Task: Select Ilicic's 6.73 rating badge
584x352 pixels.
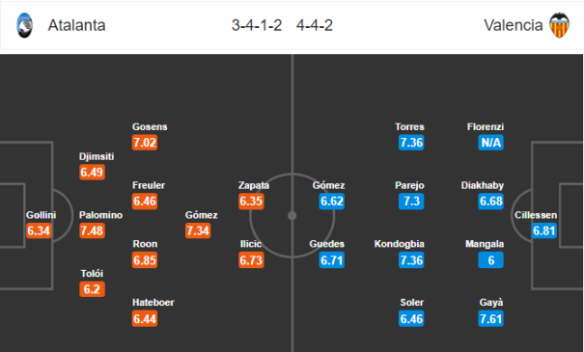Action: pyautogui.click(x=251, y=260)
